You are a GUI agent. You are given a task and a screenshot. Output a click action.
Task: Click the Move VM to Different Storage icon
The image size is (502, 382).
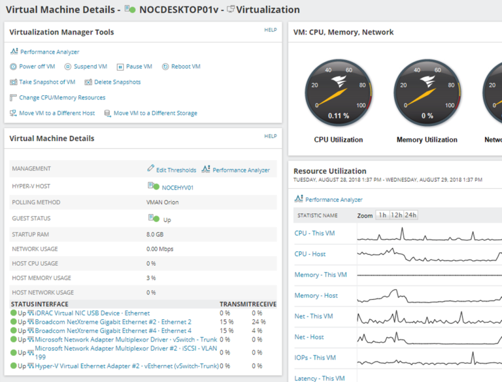(108, 113)
